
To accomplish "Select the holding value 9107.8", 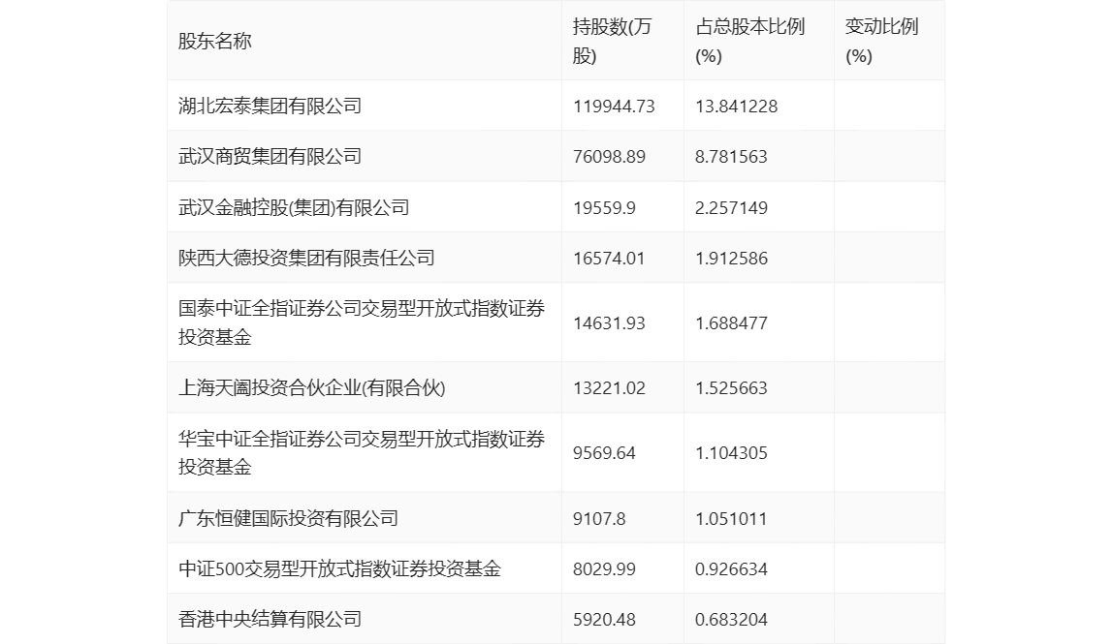I will pyautogui.click(x=599, y=518).
